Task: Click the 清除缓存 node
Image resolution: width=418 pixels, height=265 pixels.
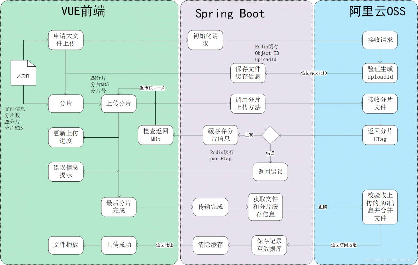Action: point(210,245)
